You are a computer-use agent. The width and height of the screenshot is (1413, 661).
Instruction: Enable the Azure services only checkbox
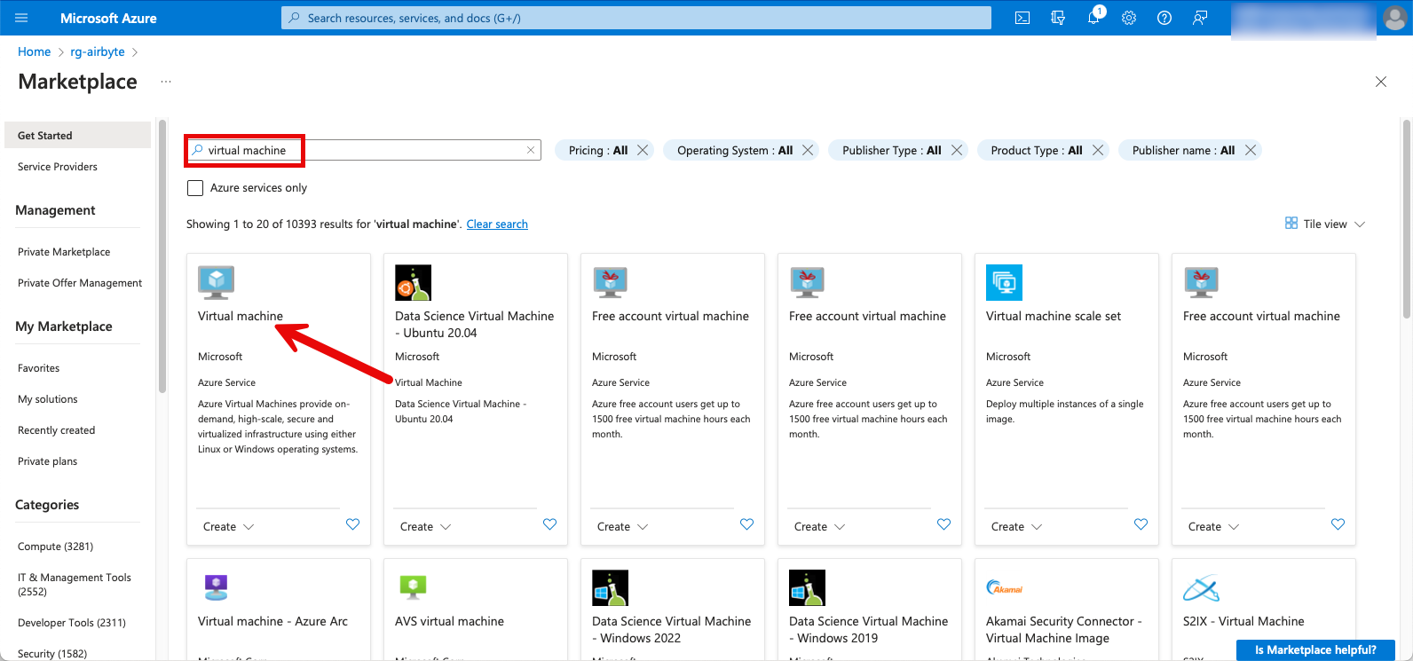coord(195,188)
